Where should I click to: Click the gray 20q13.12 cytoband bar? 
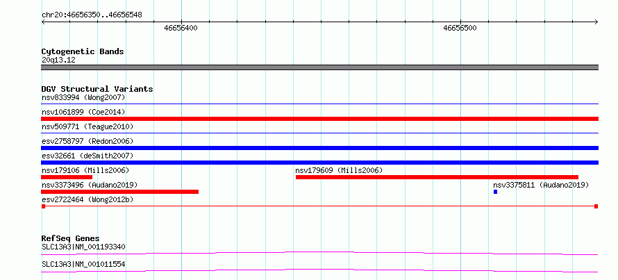pyautogui.click(x=319, y=67)
